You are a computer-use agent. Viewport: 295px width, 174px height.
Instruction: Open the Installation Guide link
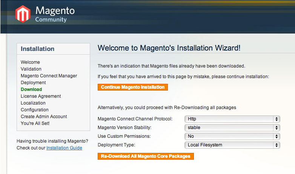point(64,148)
